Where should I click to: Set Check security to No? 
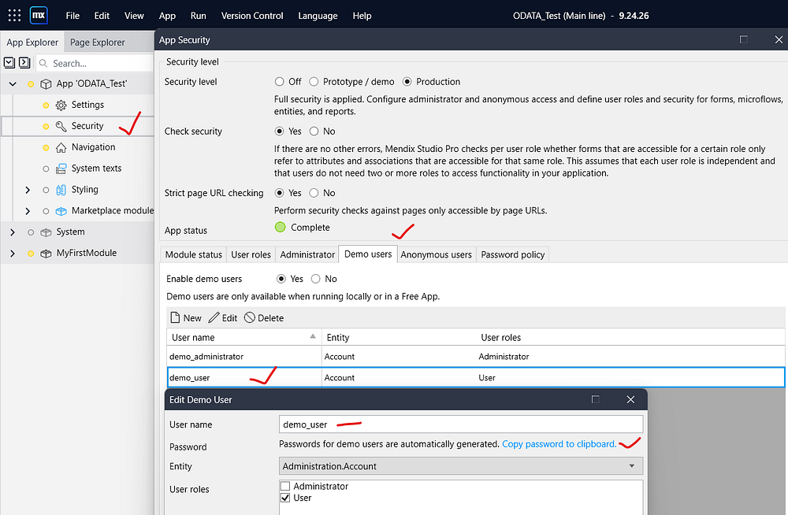coord(314,132)
